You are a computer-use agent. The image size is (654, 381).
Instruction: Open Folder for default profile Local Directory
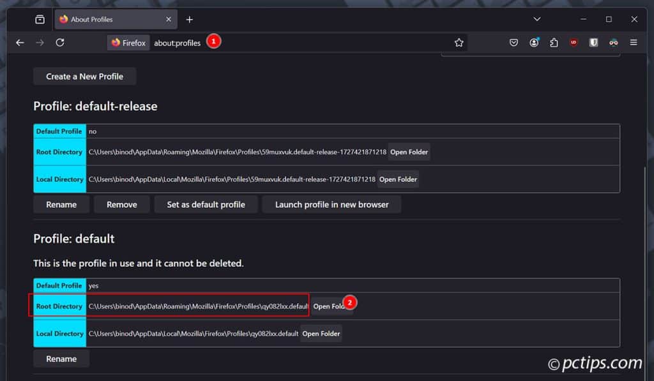321,334
